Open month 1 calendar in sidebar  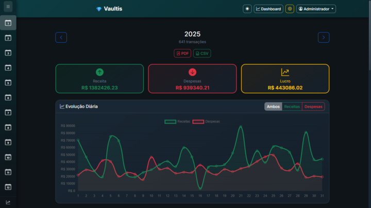(8, 23)
